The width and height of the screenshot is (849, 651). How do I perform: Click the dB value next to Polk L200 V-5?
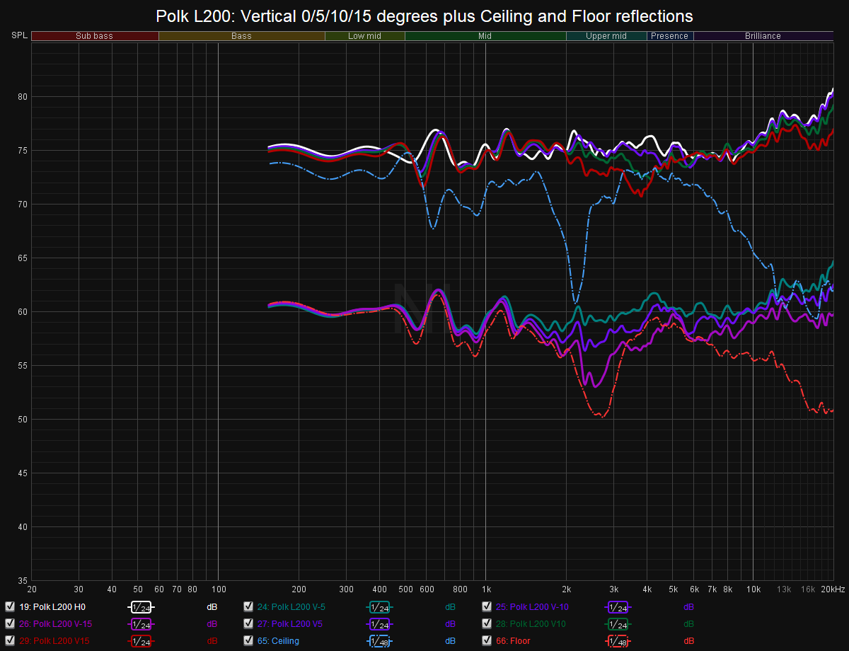pyautogui.click(x=451, y=606)
